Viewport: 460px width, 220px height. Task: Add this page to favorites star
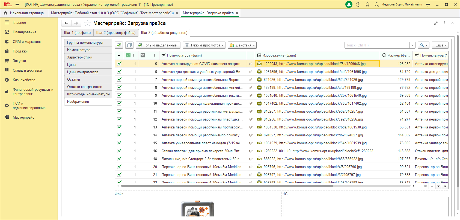[x=87, y=23]
